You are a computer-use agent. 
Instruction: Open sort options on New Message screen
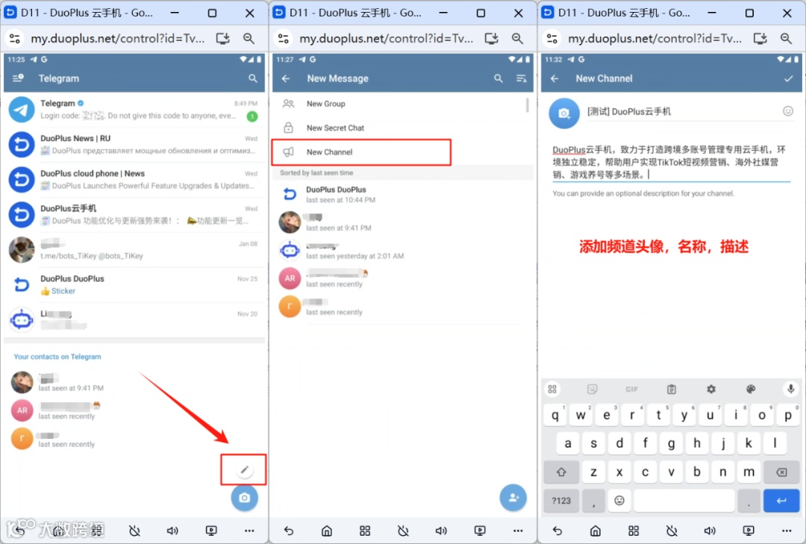coord(521,78)
